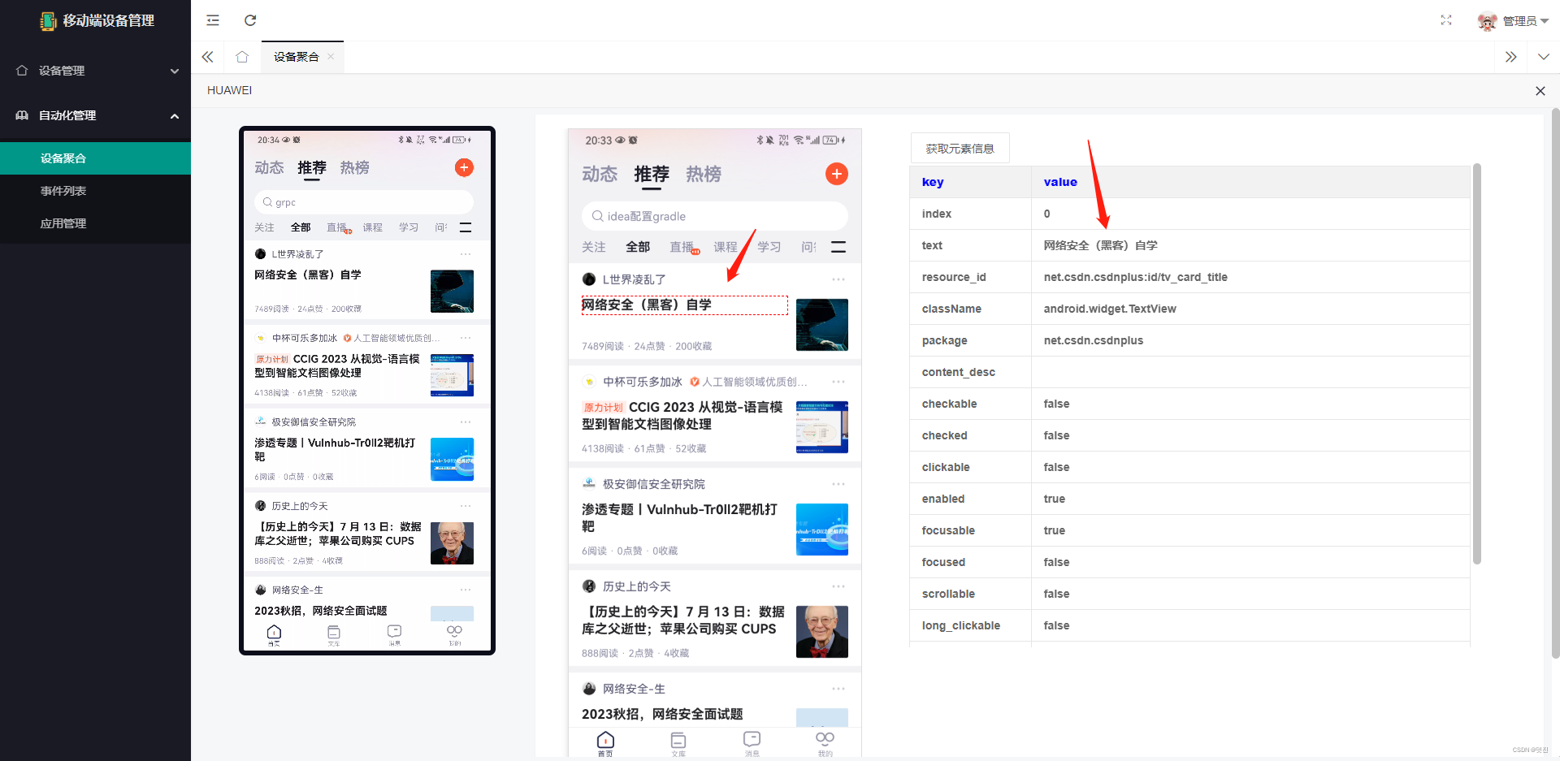Click the old man portrait thumbnail in preview
The image size is (1560, 761).
(822, 632)
